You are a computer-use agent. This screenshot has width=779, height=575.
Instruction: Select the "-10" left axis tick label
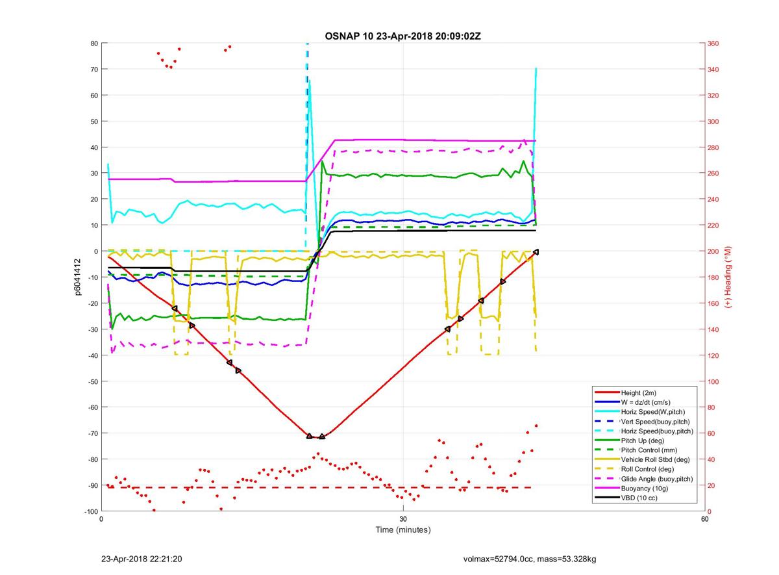point(92,277)
